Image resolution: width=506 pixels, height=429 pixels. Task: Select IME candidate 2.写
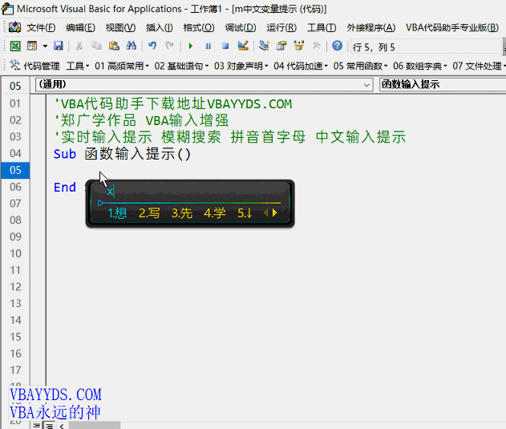[x=149, y=213]
